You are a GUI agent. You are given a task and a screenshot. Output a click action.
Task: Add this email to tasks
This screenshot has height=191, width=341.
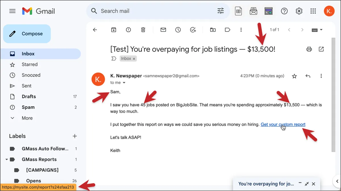pos(193,30)
